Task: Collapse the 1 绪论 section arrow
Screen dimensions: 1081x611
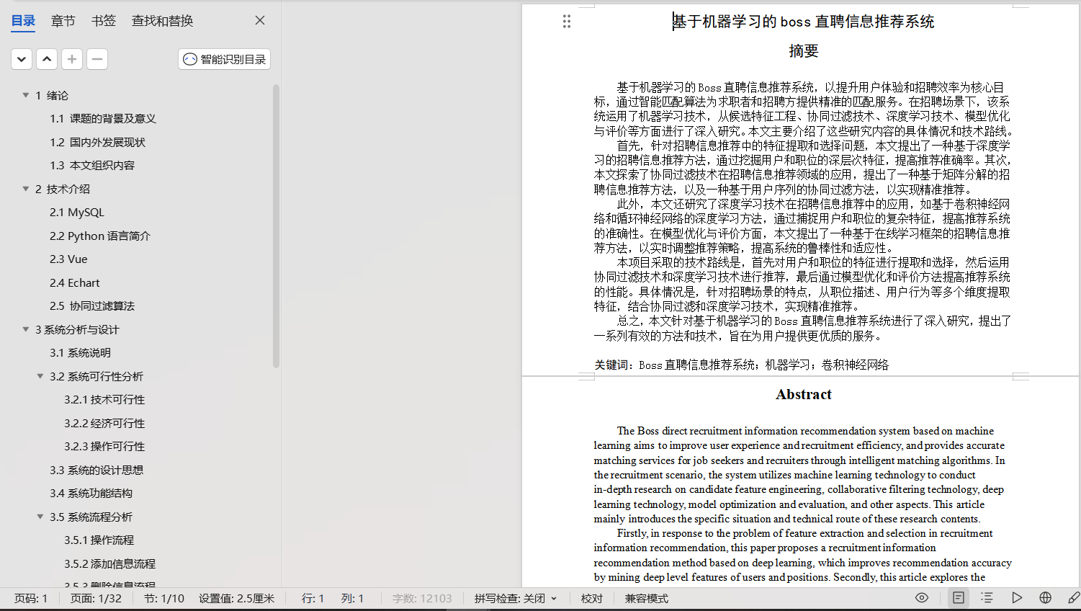Action: (26, 95)
